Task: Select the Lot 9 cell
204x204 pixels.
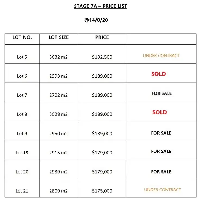Action: coord(22,133)
